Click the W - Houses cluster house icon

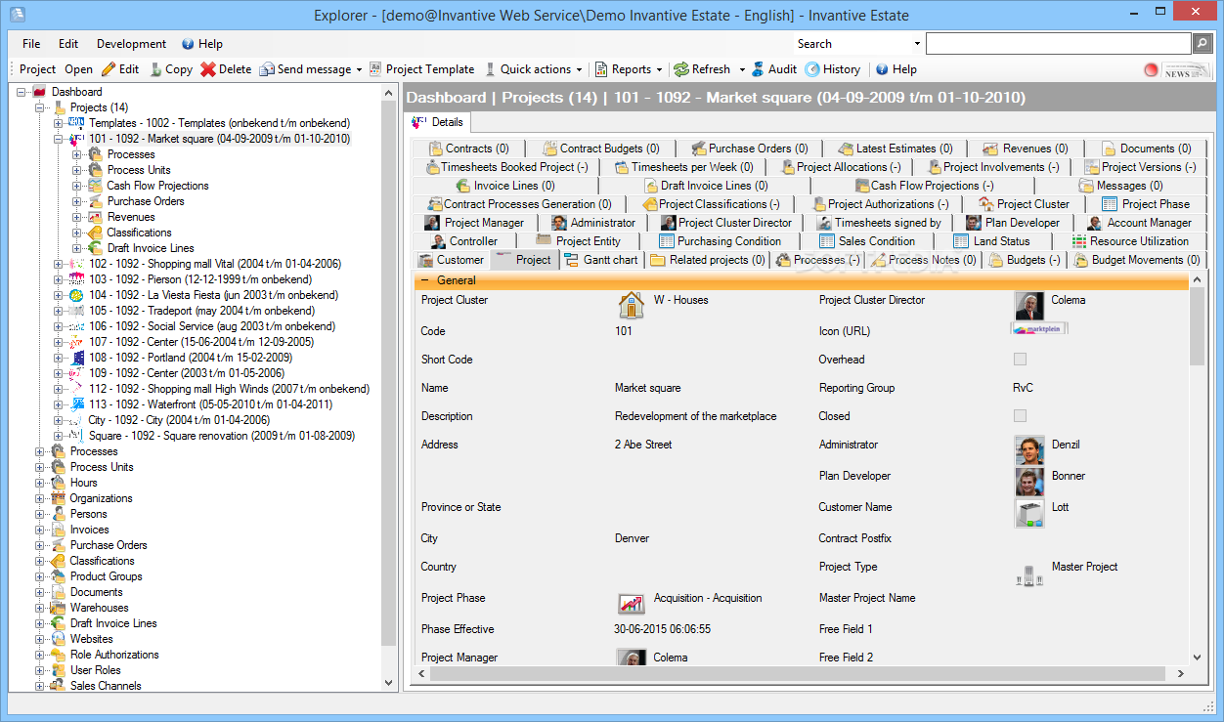pyautogui.click(x=632, y=305)
